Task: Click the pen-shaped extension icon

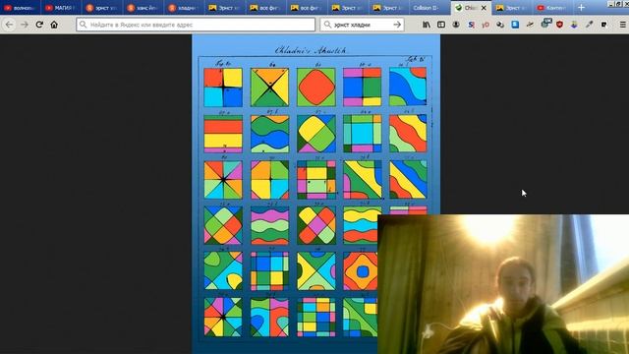Action: pyautogui.click(x=530, y=25)
